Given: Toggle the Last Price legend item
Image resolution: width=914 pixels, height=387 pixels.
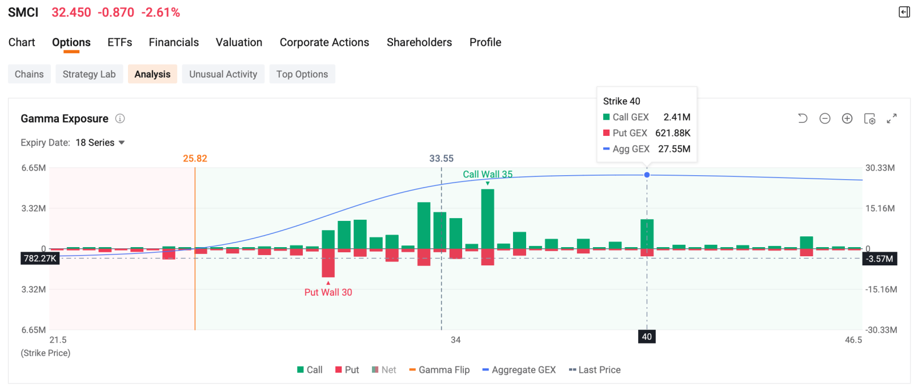Looking at the screenshot, I should [595, 370].
